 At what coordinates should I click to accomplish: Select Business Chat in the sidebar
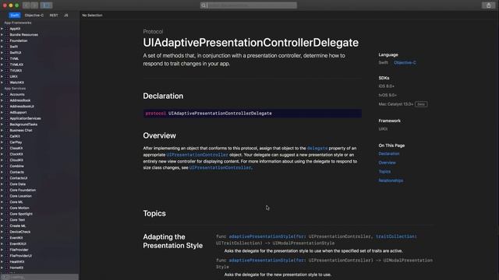[21, 130]
